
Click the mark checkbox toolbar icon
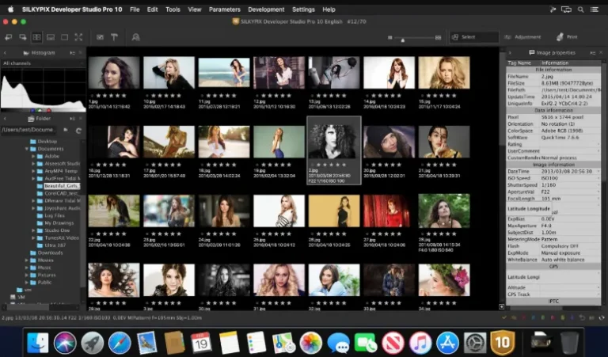[100, 37]
